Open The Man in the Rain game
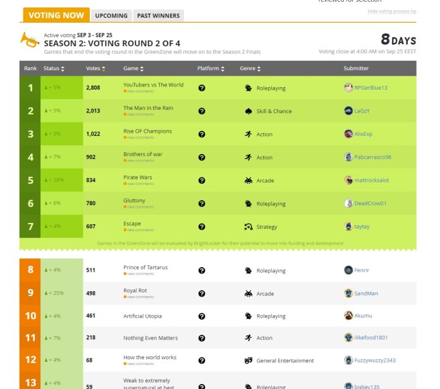 coord(148,108)
